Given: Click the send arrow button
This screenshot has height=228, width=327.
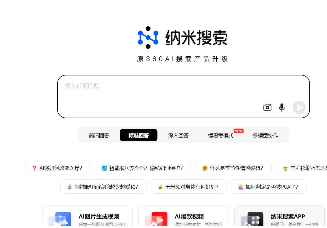Looking at the screenshot, I should tap(299, 107).
